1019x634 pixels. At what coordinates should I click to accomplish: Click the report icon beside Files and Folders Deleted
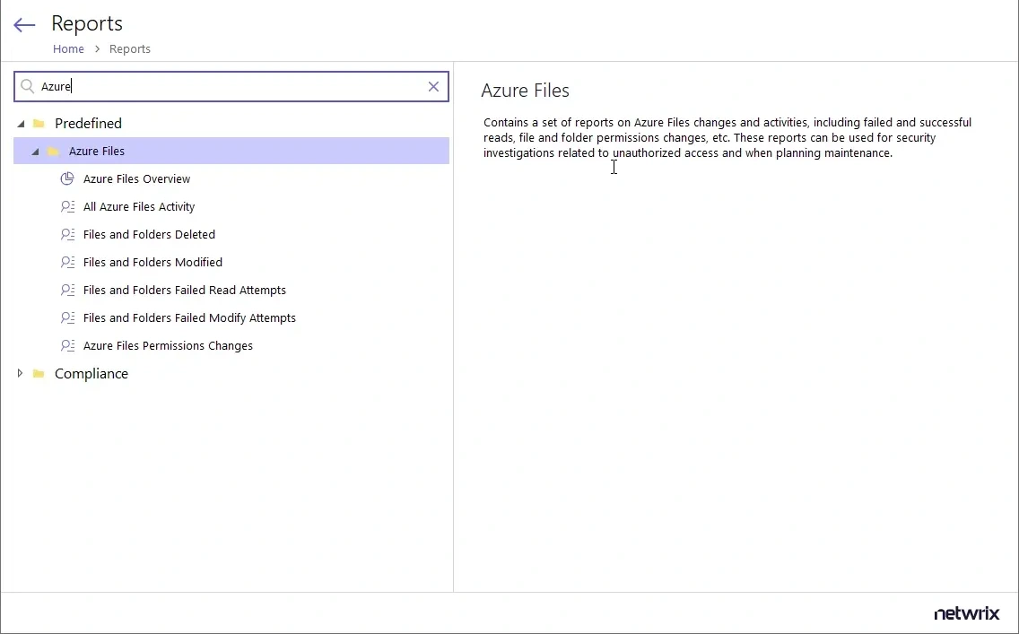(68, 234)
